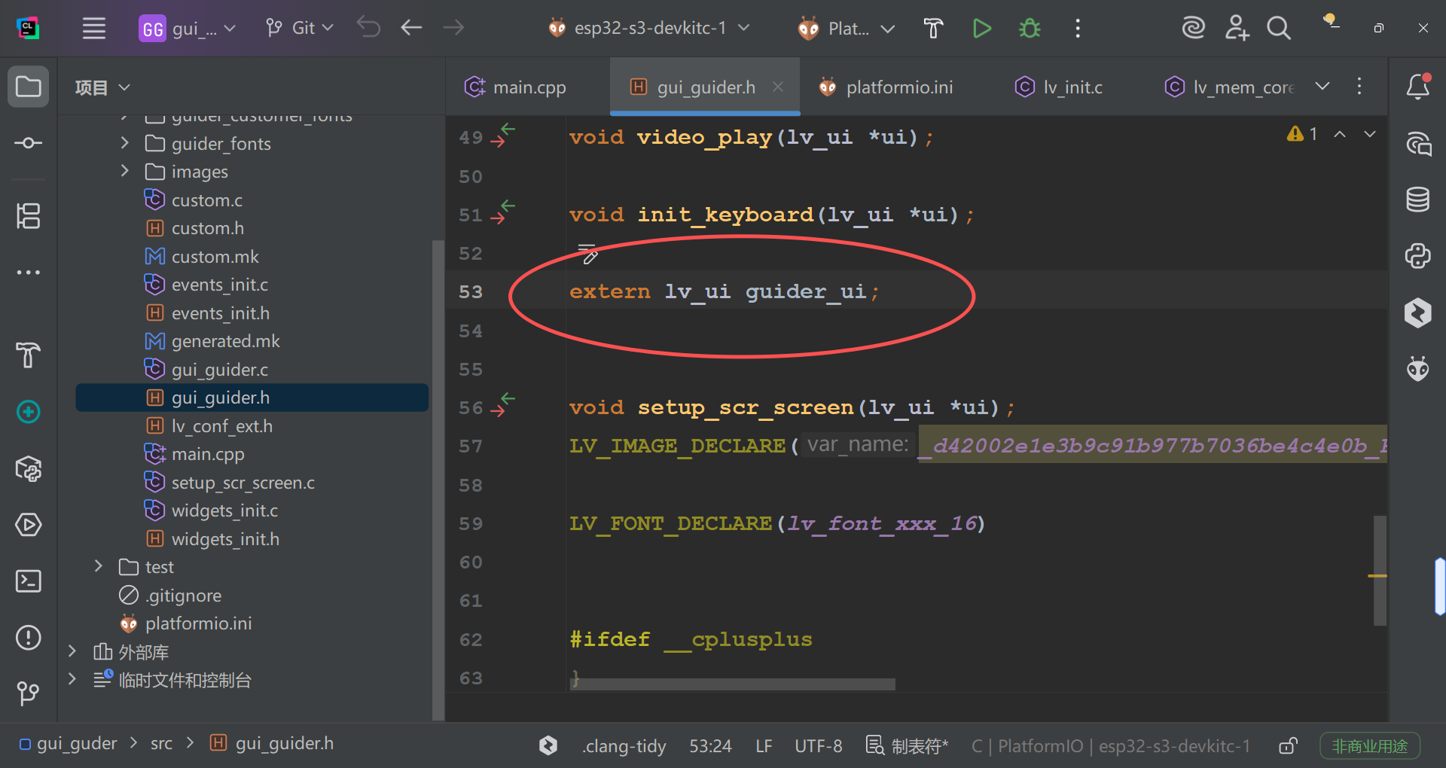Screen dimensions: 1446x768
Task: Open the gui project switcher dropdown
Action: click(188, 29)
